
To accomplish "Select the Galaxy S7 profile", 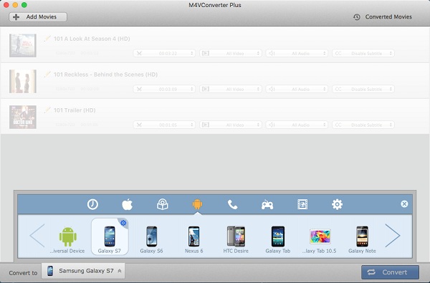I will coord(110,236).
